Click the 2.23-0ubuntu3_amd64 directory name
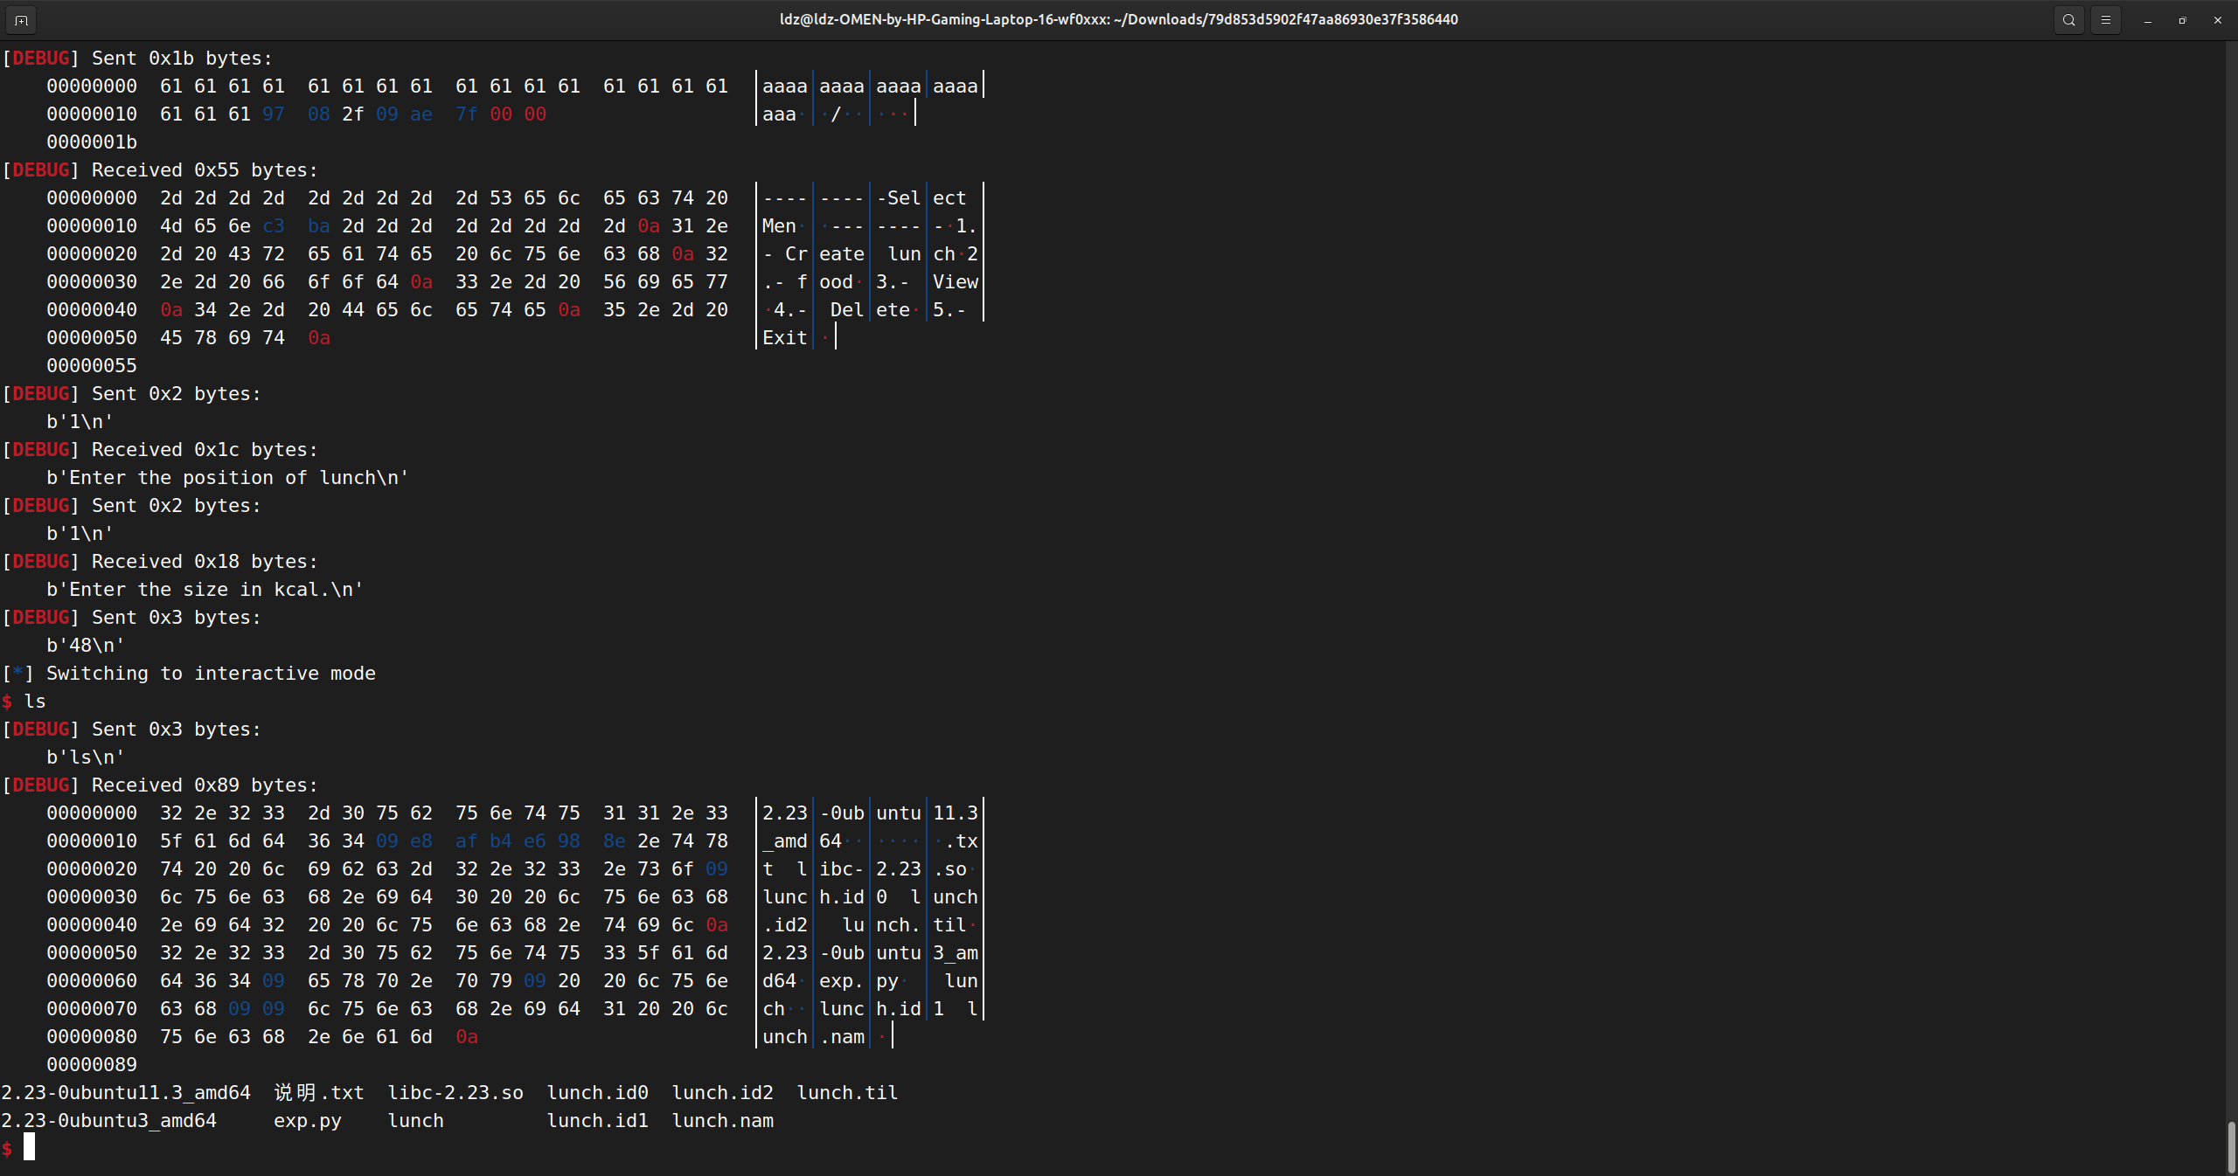Screen dimensions: 2238x1176 pos(108,1120)
